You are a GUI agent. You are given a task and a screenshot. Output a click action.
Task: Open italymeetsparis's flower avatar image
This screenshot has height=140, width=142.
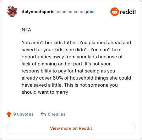(x=12, y=11)
